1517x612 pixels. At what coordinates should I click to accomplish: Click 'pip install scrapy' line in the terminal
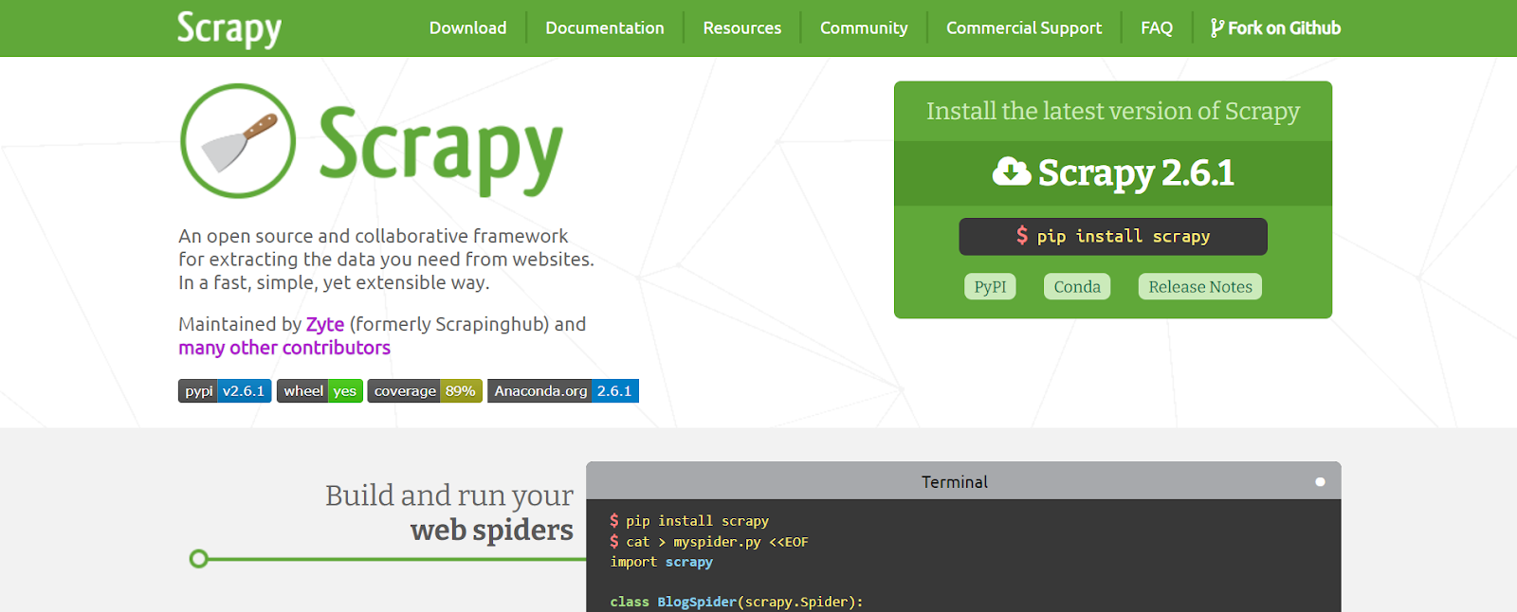coord(689,521)
